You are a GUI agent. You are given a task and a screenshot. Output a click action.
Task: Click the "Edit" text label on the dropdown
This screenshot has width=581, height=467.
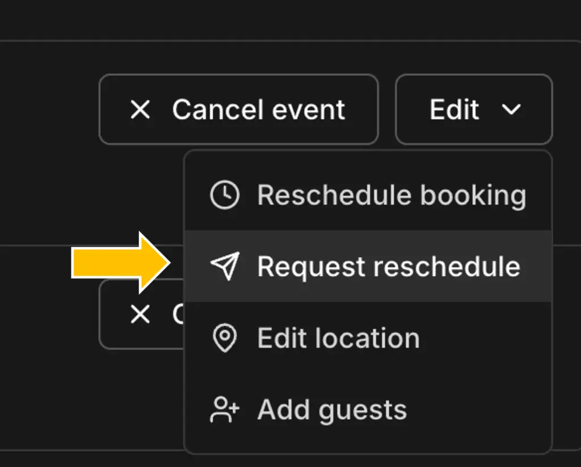click(454, 109)
